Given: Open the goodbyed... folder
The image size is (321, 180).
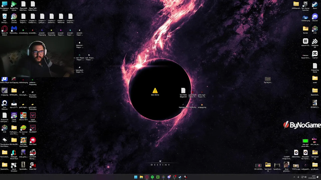Looking at the screenshot, I should (315, 166).
